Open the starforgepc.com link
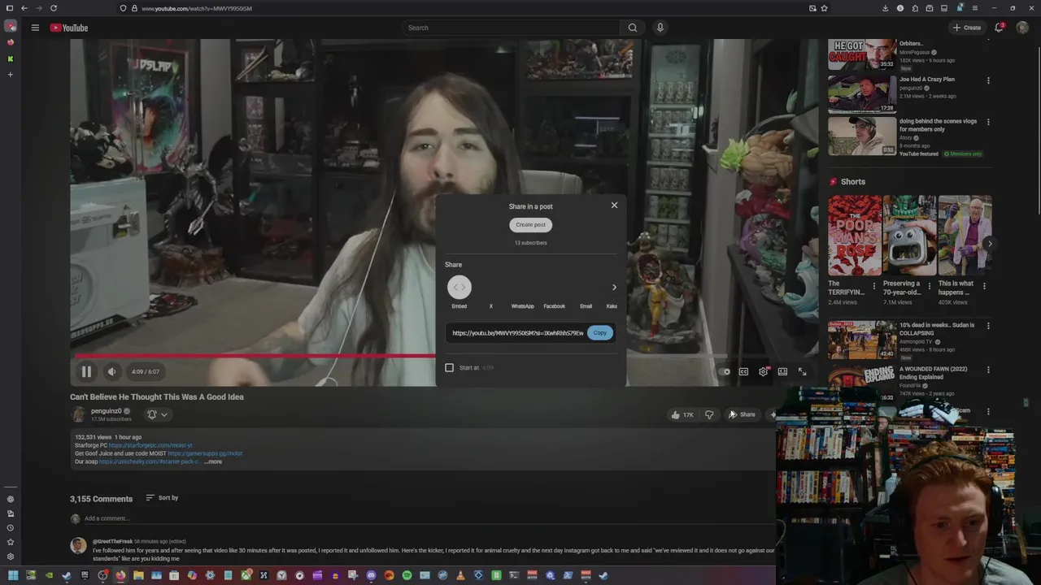This screenshot has height=585, width=1041. (150, 445)
